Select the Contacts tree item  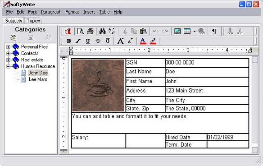click(30, 53)
